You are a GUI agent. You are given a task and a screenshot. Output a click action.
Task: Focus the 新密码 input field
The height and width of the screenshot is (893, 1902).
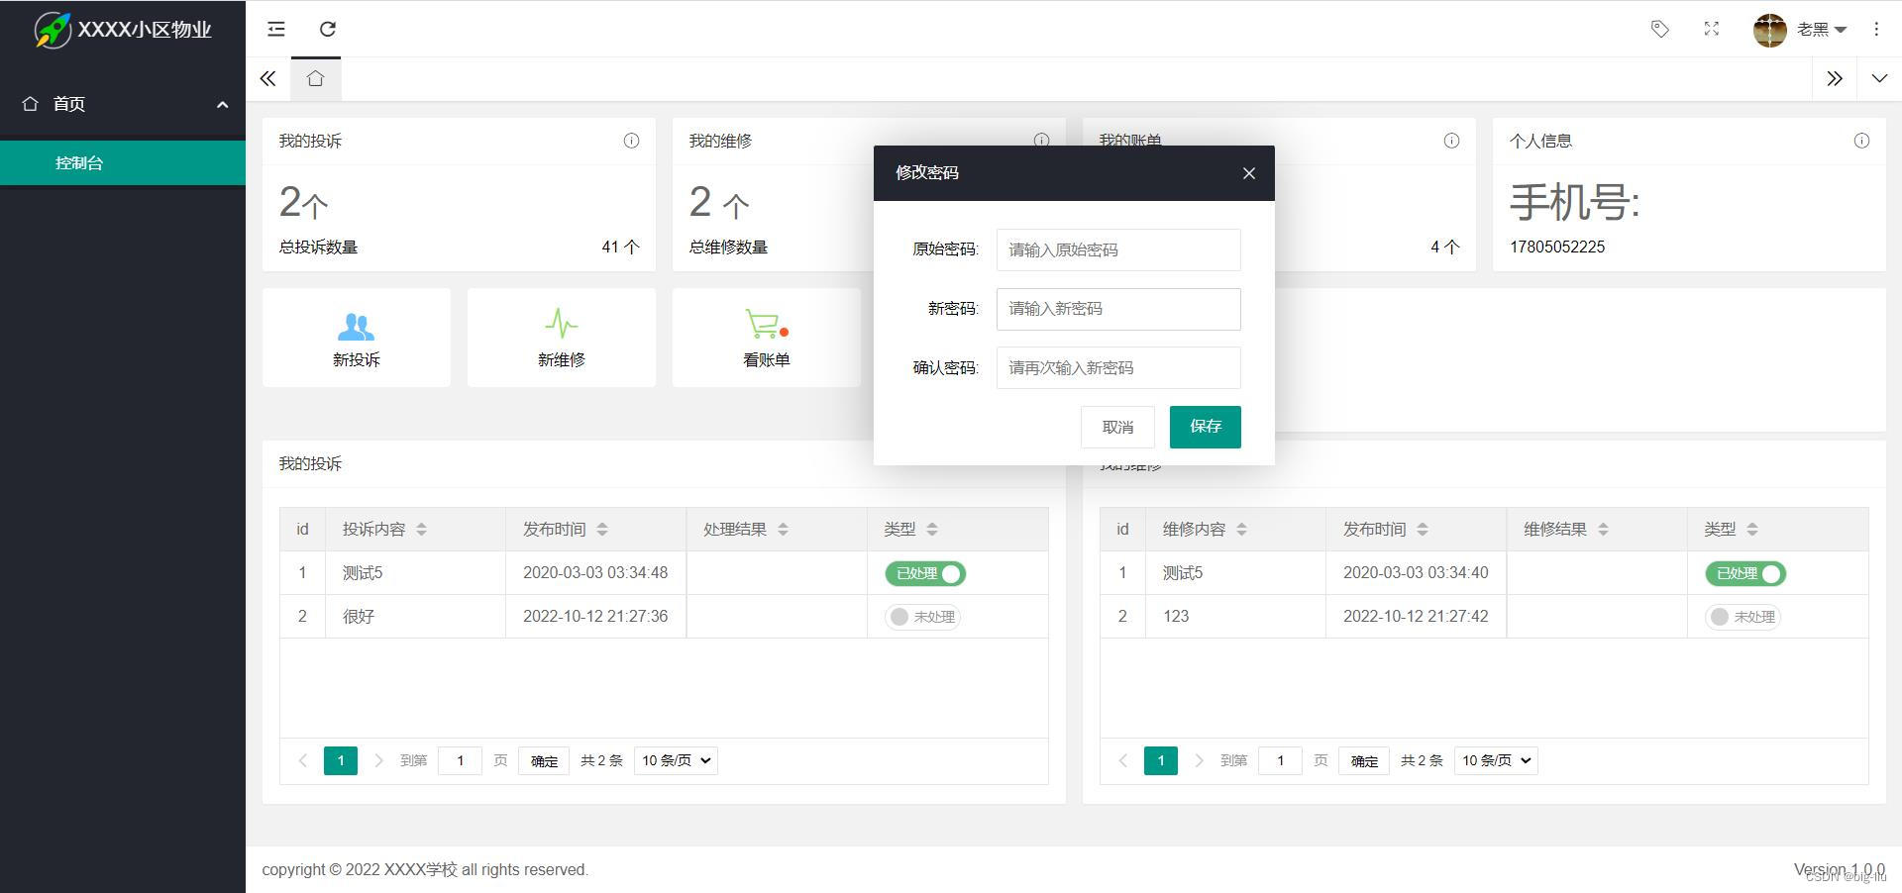[1118, 309]
